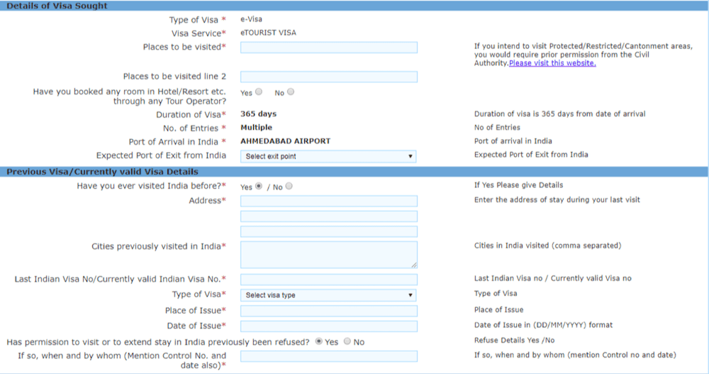Click the Date of Issue format hint
The width and height of the screenshot is (709, 374).
544,325
